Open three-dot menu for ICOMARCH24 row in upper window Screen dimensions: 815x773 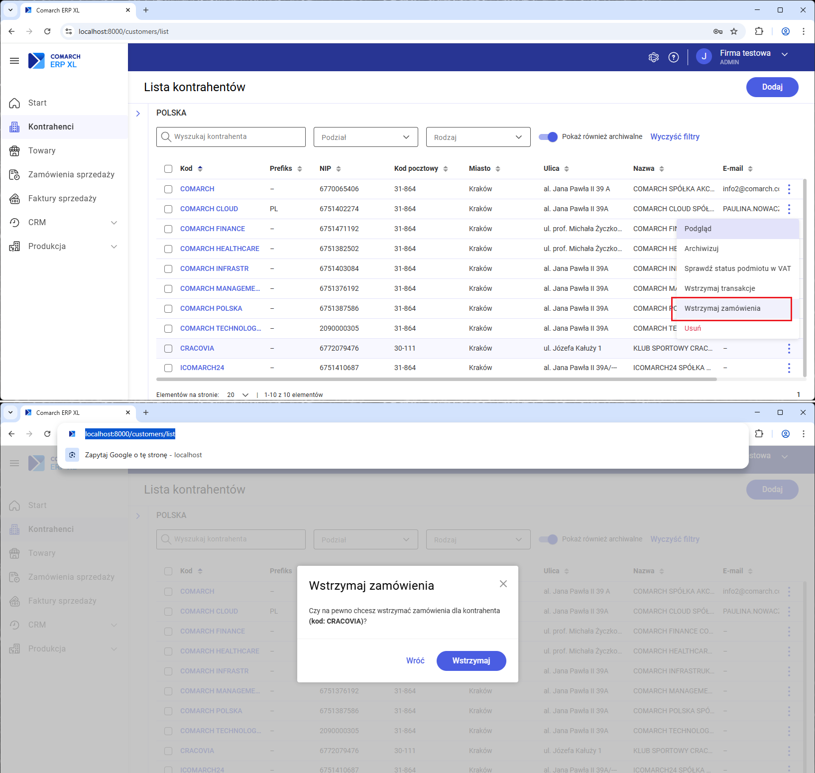pyautogui.click(x=789, y=368)
